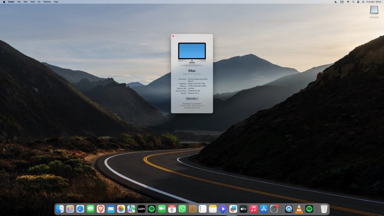The height and width of the screenshot is (216, 384).
Task: Launch Safari from the dock
Action: 80,209
